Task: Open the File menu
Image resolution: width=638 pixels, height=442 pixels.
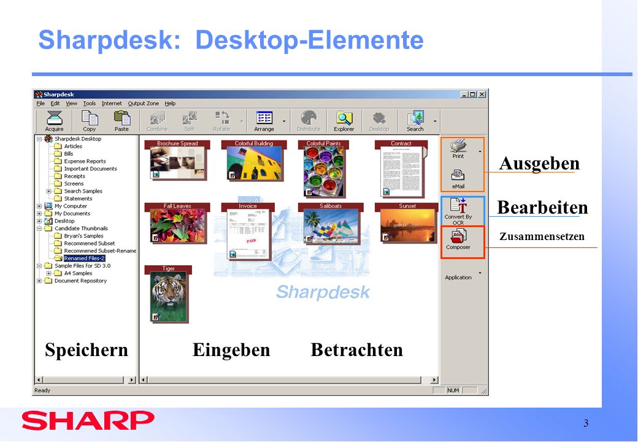Action: 40,103
